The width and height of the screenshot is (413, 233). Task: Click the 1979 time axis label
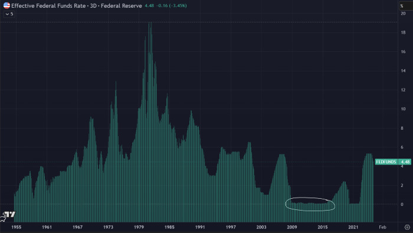click(x=139, y=227)
